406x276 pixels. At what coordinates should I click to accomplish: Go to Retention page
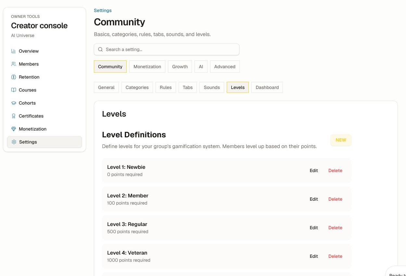coord(44,77)
